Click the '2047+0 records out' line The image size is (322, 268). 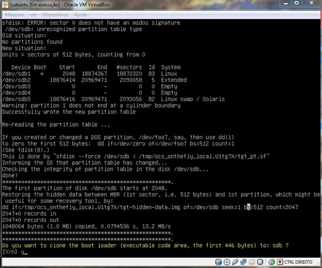click(30, 220)
